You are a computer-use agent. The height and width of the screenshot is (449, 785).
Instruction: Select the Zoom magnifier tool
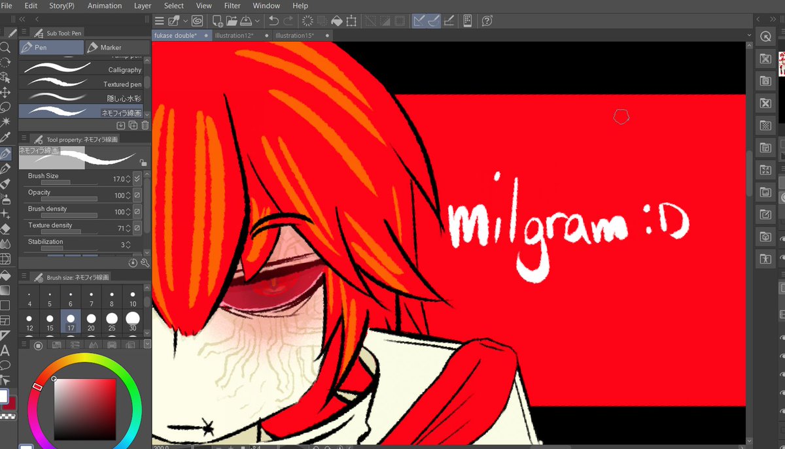[x=5, y=48]
